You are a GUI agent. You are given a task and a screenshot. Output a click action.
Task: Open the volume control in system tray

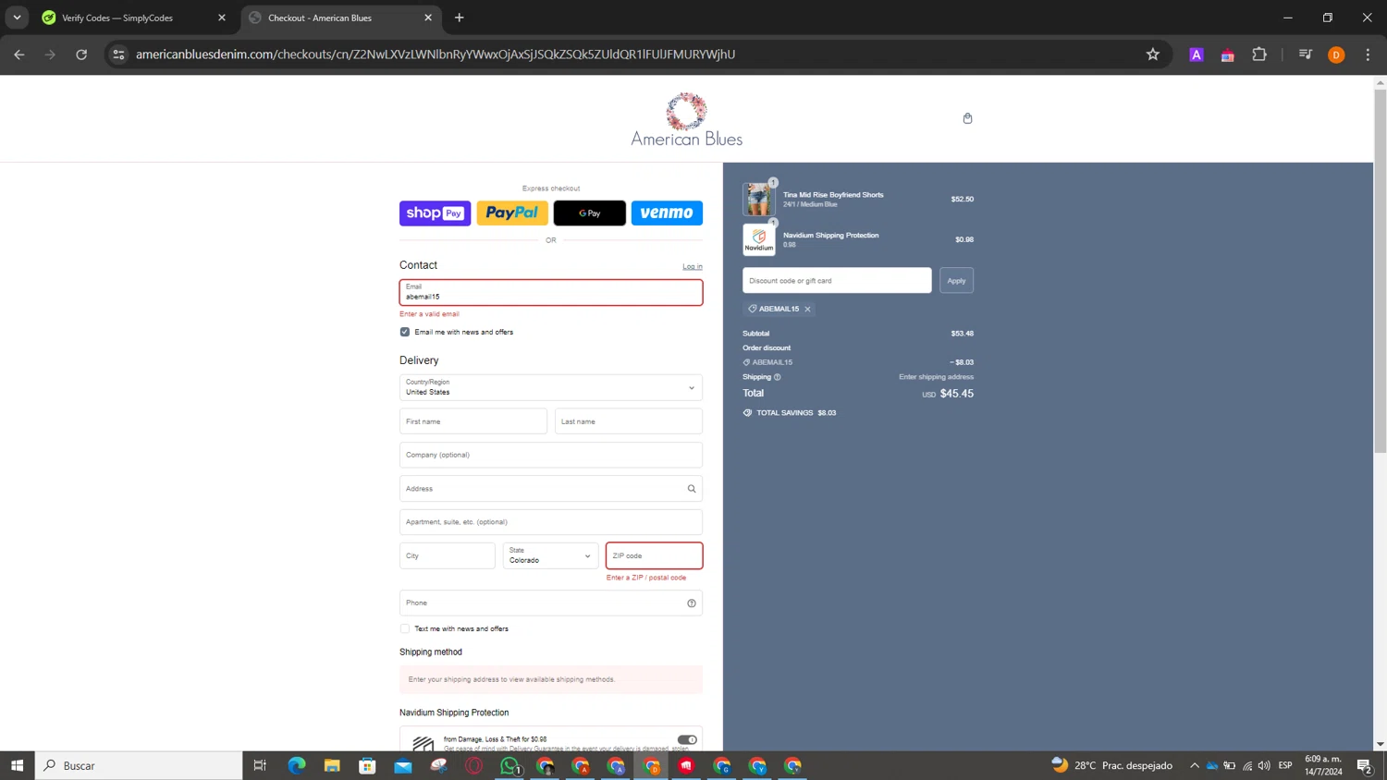[x=1264, y=765]
